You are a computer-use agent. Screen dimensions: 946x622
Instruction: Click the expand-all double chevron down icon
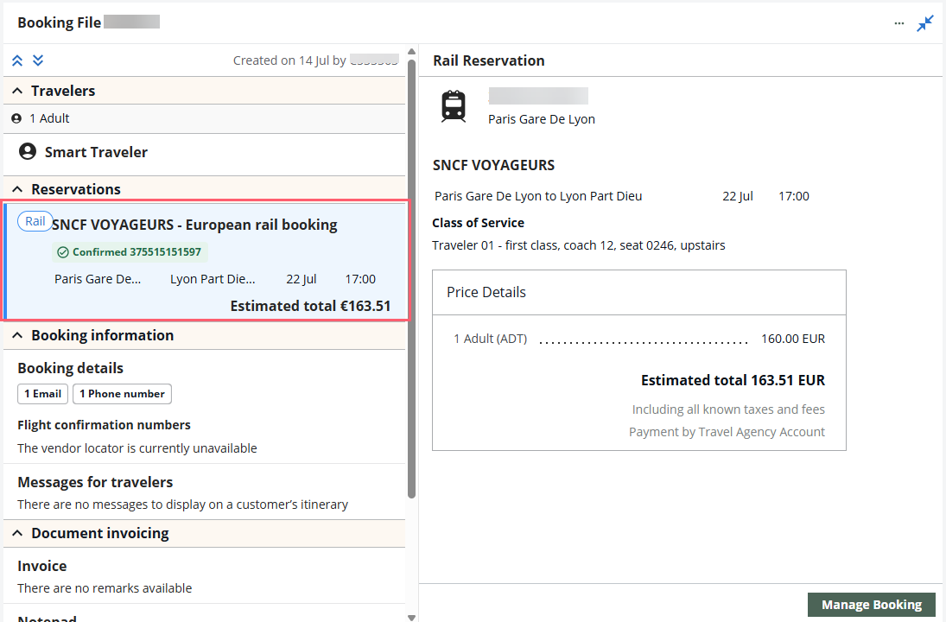pos(38,60)
